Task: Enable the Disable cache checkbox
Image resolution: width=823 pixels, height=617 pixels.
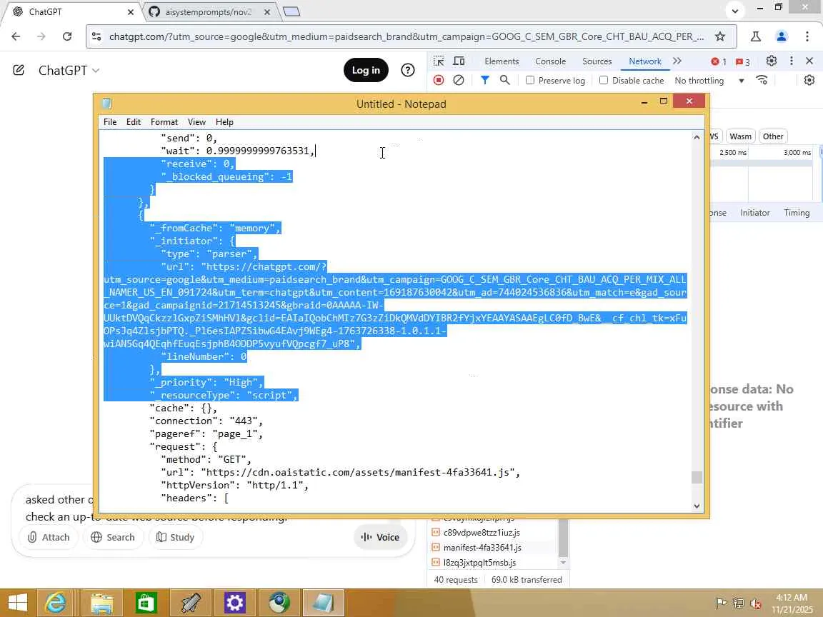Action: pyautogui.click(x=604, y=80)
